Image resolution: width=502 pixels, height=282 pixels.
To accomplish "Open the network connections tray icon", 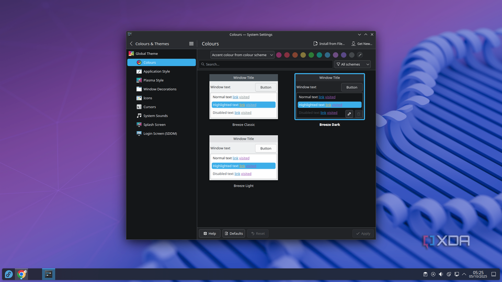I will click(x=457, y=274).
